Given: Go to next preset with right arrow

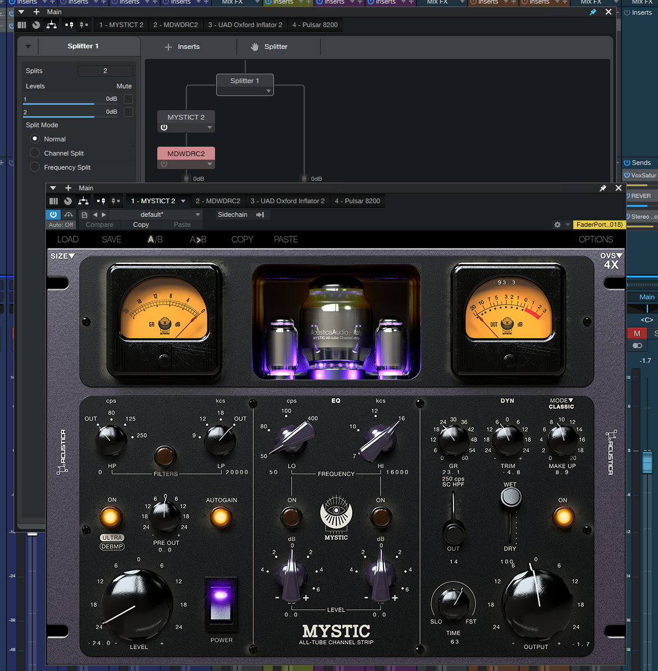Looking at the screenshot, I should 104,215.
